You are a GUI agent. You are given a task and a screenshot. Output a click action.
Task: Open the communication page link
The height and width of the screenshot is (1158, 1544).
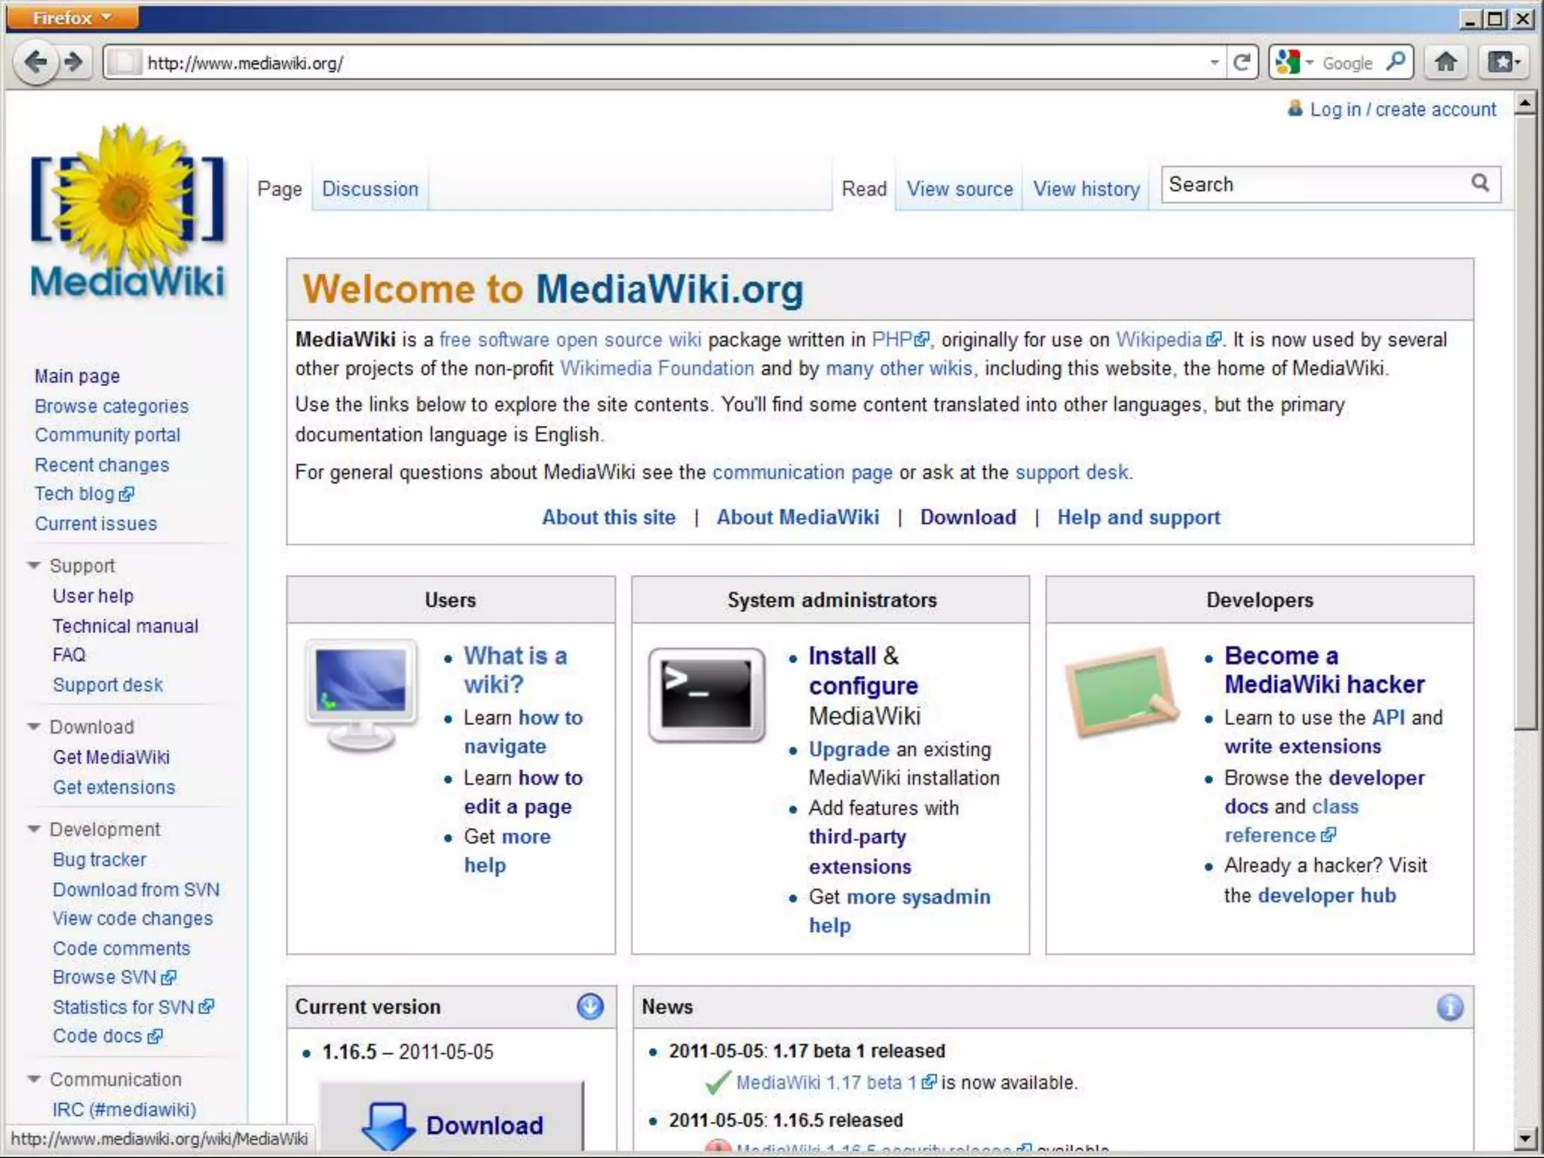pyautogui.click(x=802, y=473)
